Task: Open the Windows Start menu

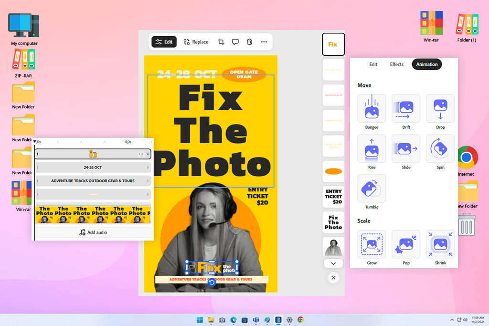Action: click(200, 320)
